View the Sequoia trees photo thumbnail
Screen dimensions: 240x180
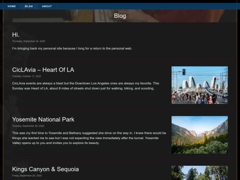[x=200, y=173]
